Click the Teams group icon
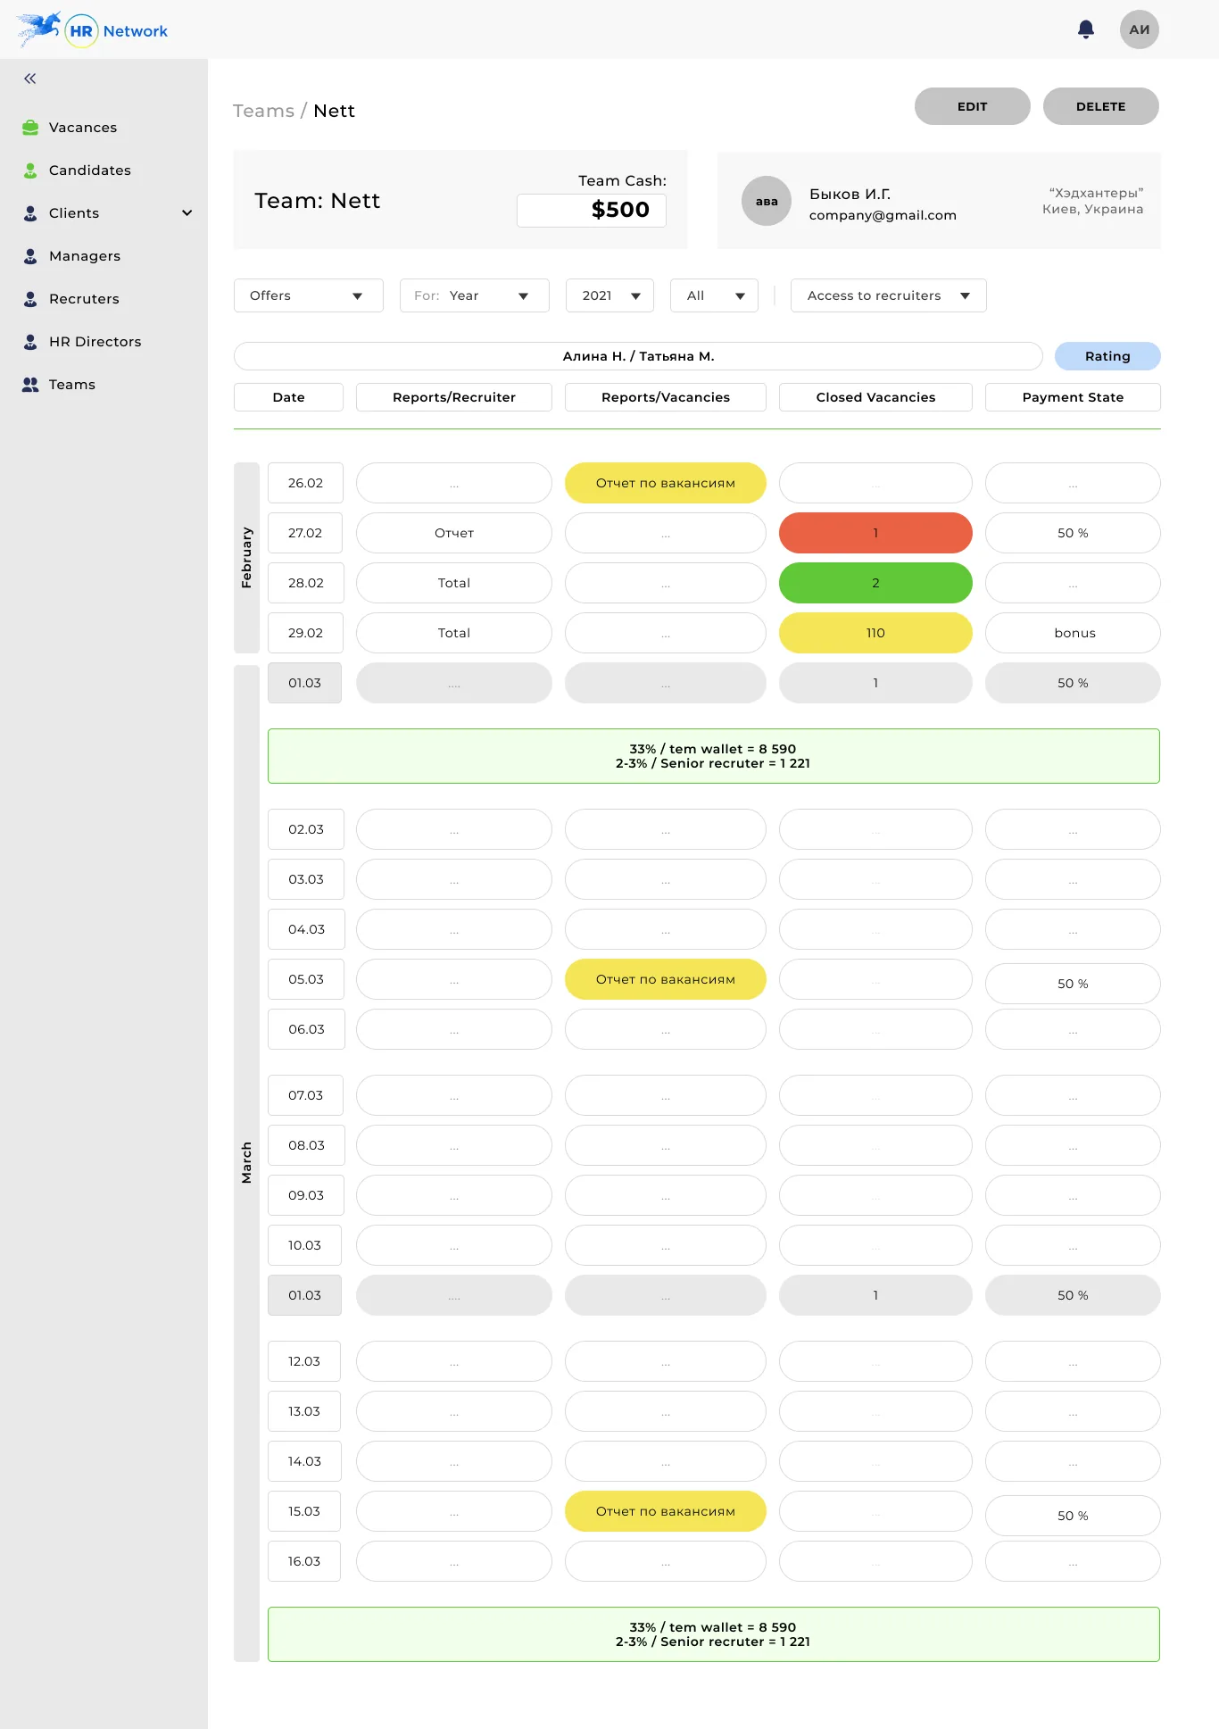This screenshot has height=1729, width=1219. [x=30, y=385]
